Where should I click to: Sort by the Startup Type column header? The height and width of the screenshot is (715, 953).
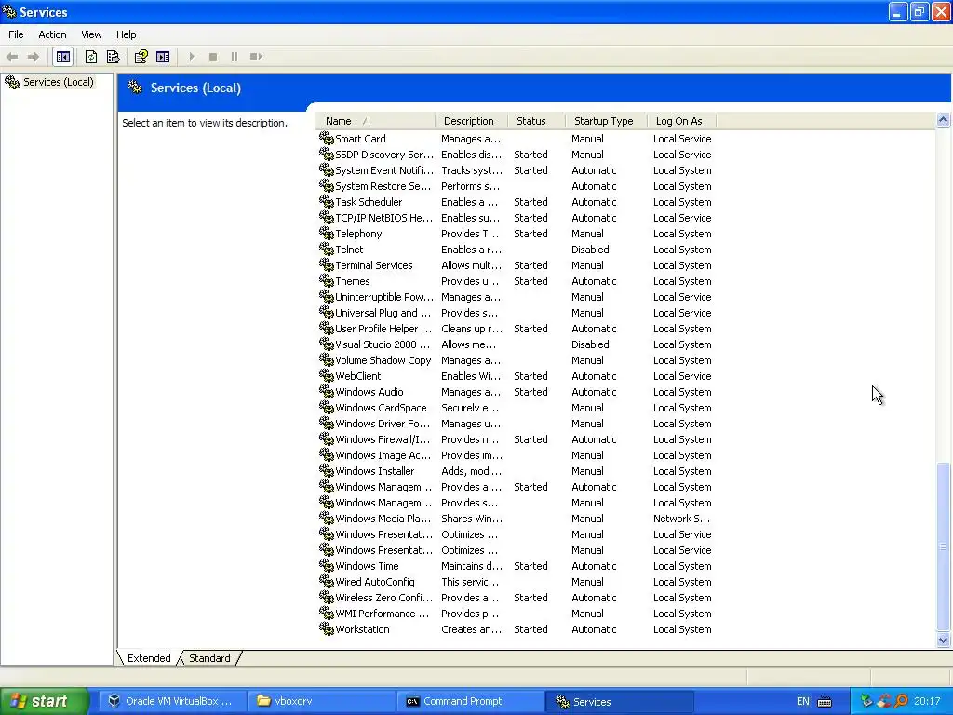(x=606, y=121)
